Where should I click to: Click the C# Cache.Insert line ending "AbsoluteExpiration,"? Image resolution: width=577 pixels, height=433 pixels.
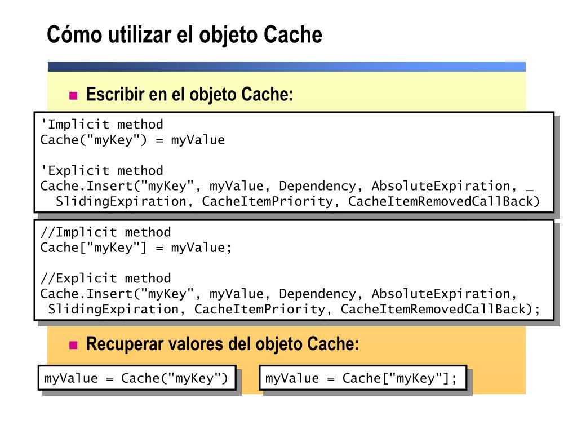point(279,294)
